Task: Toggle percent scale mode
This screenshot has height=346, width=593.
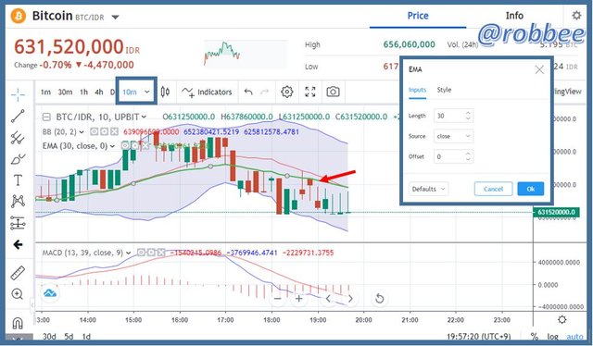Action: click(534, 336)
